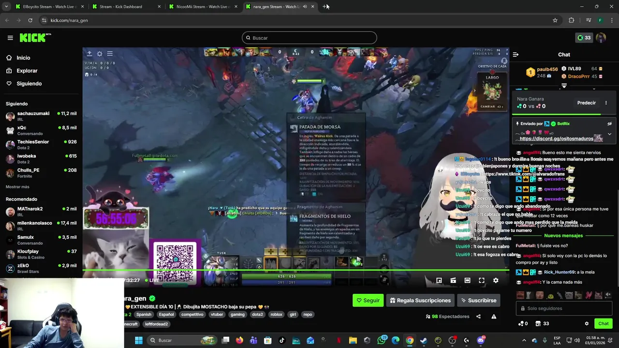
Task: Switch to NicooMii Stream browser tab
Action: (202, 7)
